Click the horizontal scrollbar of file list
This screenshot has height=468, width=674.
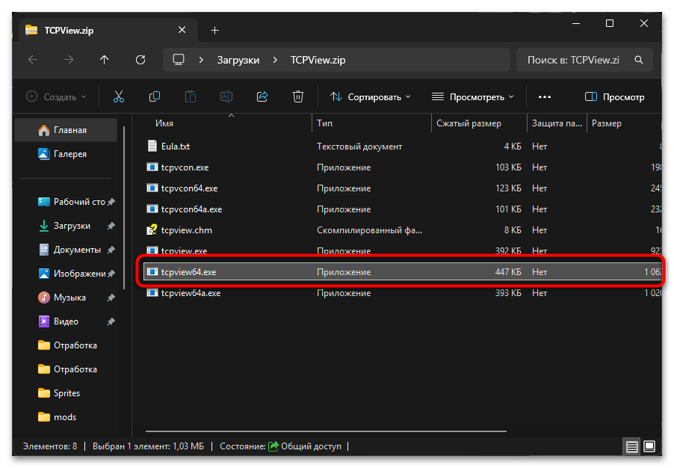(x=326, y=431)
